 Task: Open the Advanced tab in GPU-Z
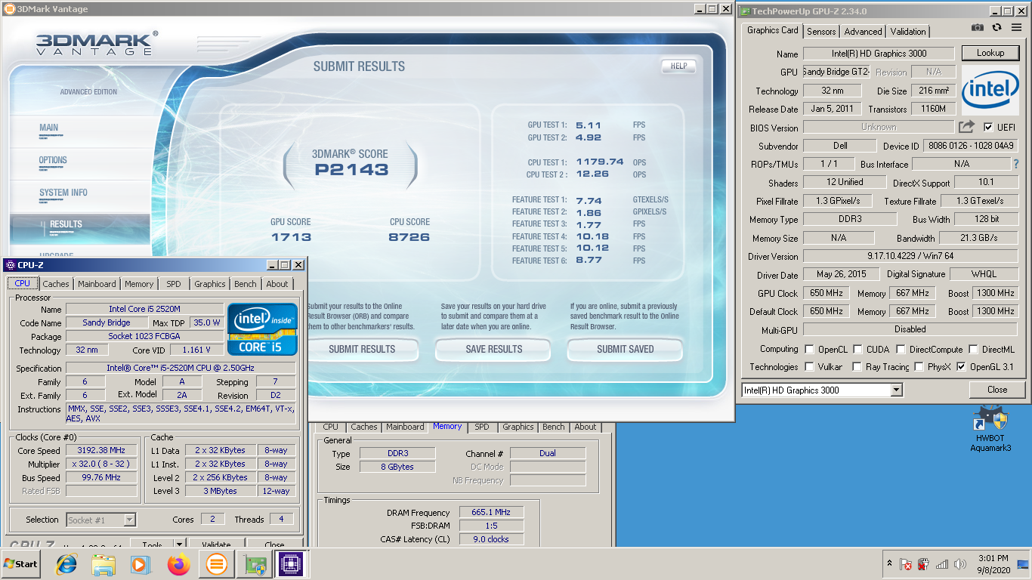[863, 32]
